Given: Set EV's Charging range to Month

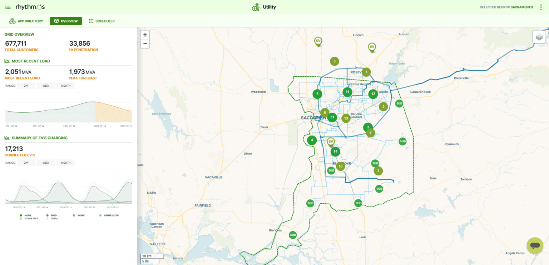Looking at the screenshot, I should (66, 163).
